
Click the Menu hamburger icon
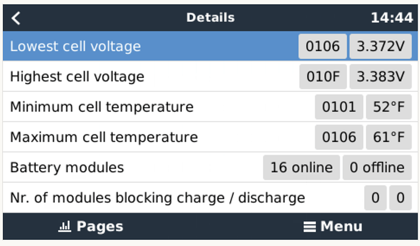(310, 227)
